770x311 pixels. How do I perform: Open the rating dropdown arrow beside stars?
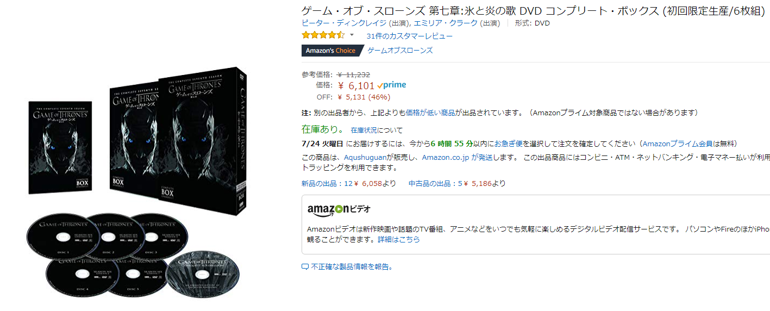click(x=352, y=35)
